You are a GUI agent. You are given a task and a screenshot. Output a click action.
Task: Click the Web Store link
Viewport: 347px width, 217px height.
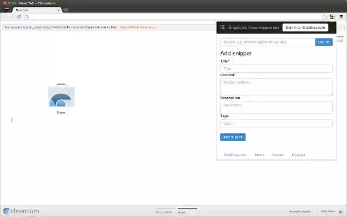[327, 212]
